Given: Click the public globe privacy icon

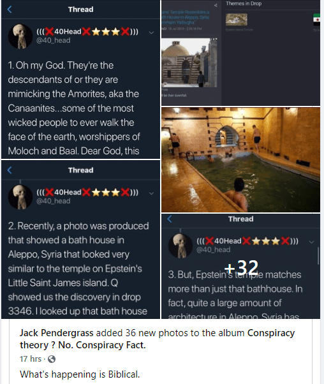Looking at the screenshot, I should (x=52, y=359).
